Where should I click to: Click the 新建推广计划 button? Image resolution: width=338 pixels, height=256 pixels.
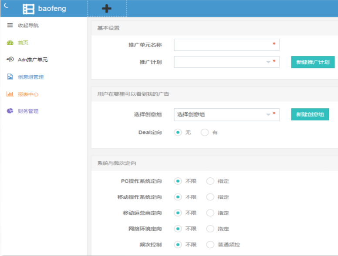point(312,62)
